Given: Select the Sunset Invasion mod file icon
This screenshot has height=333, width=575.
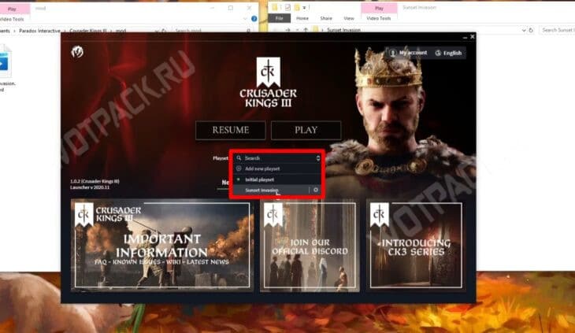Looking at the screenshot, I should [x=6, y=61].
